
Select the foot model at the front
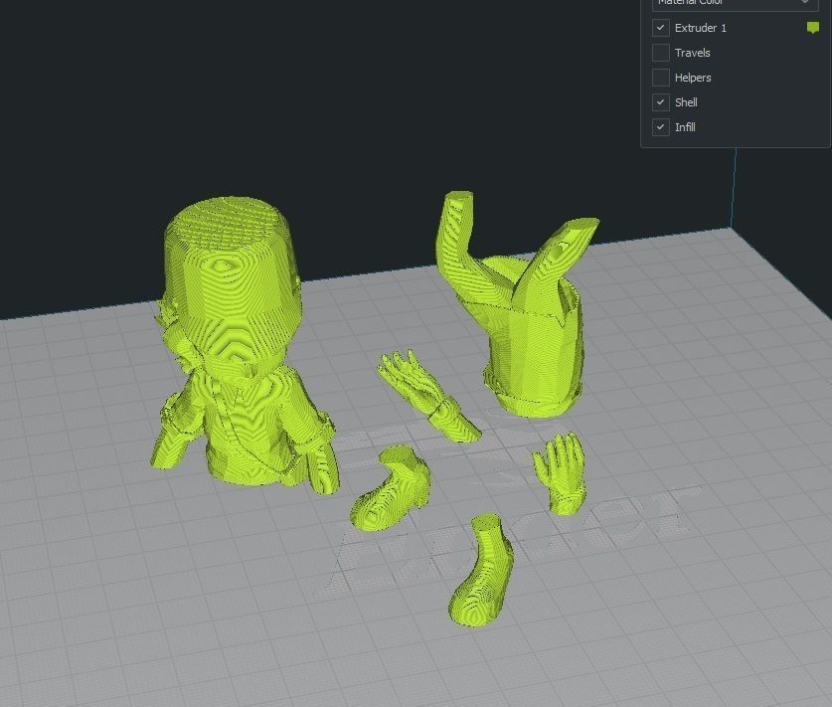point(482,571)
